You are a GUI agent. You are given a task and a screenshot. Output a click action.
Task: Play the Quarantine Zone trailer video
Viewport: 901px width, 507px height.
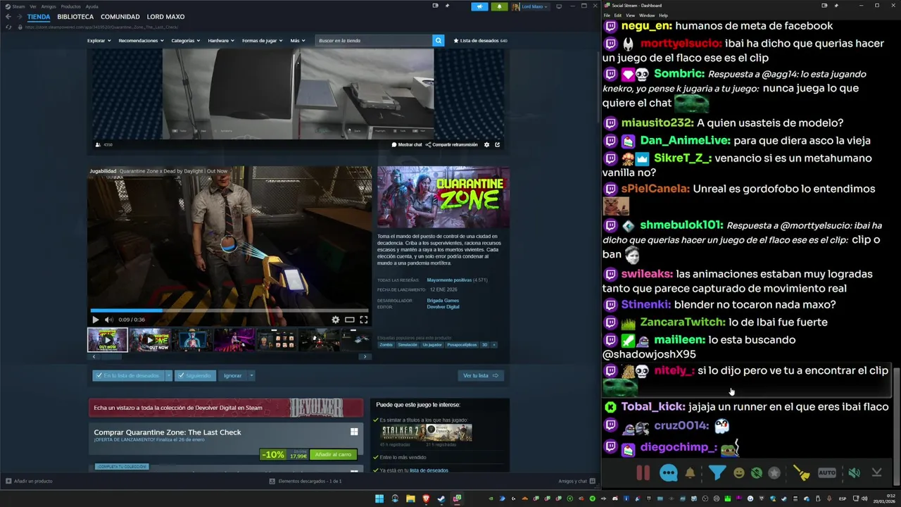click(96, 320)
